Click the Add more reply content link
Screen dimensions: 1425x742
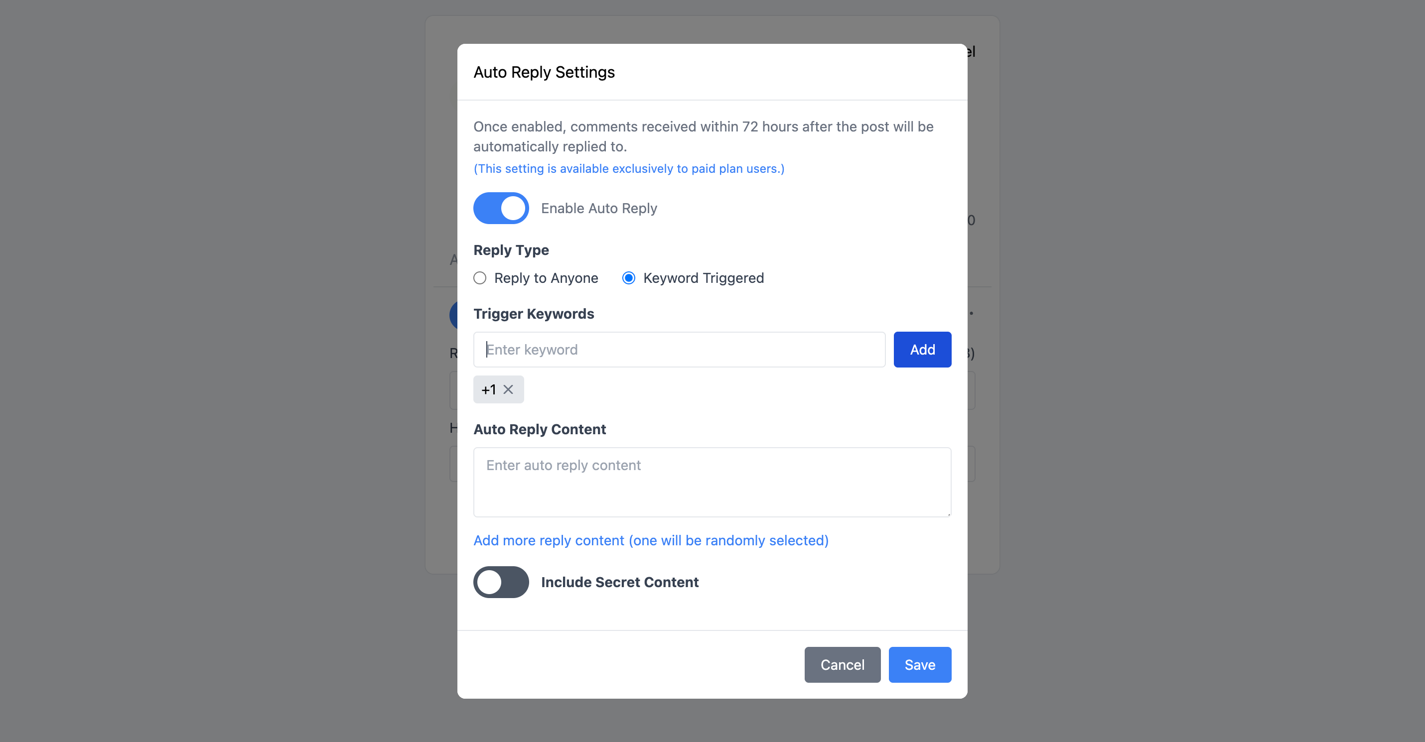click(x=651, y=540)
